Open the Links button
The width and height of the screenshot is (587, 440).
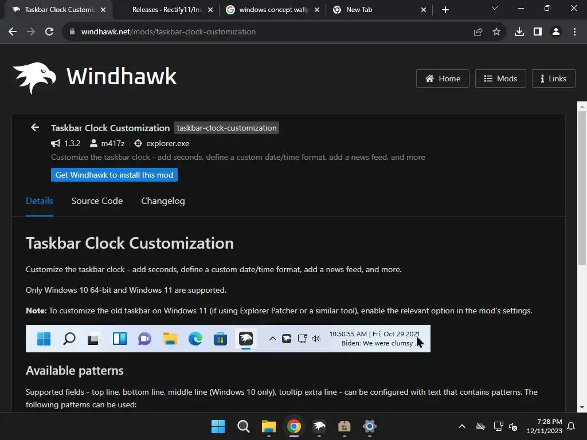(x=553, y=78)
